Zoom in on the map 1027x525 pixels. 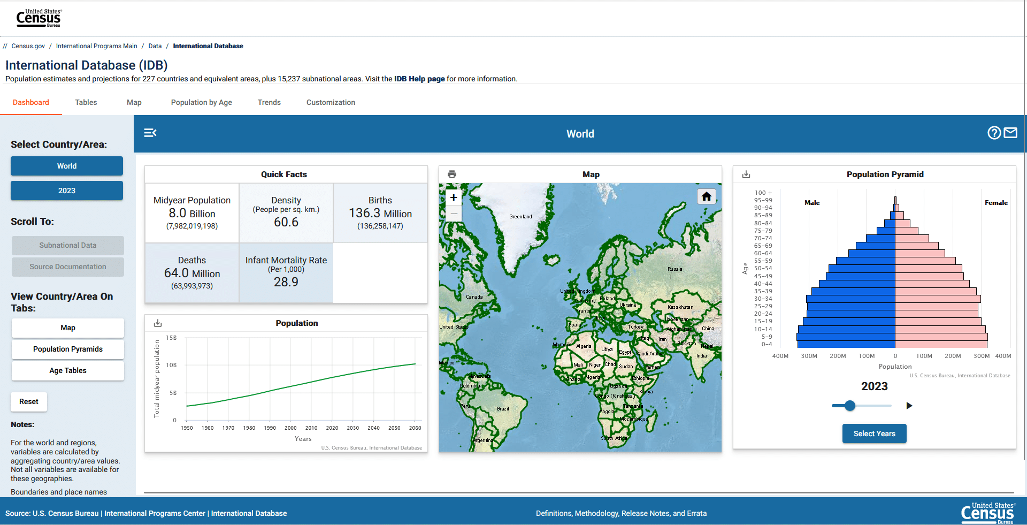[454, 197]
